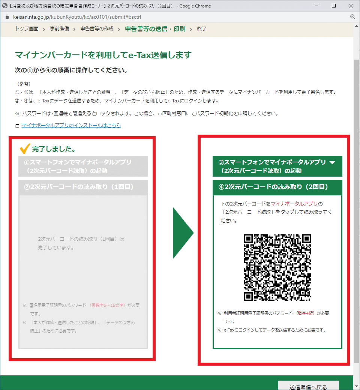
Task: Go to 事前準備 breadcrumb step
Action: (60, 29)
